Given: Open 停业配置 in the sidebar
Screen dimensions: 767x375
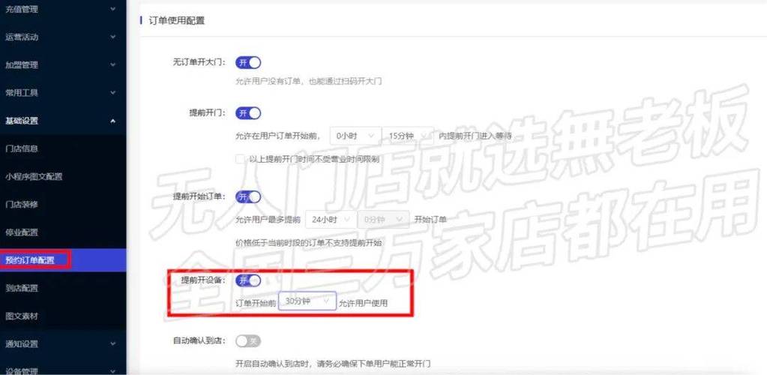Looking at the screenshot, I should point(63,232).
